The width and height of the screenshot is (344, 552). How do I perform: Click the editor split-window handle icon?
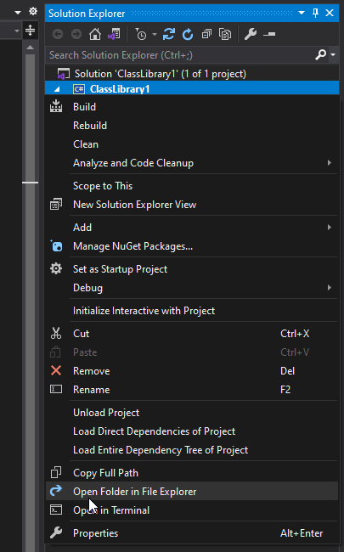pos(31,30)
